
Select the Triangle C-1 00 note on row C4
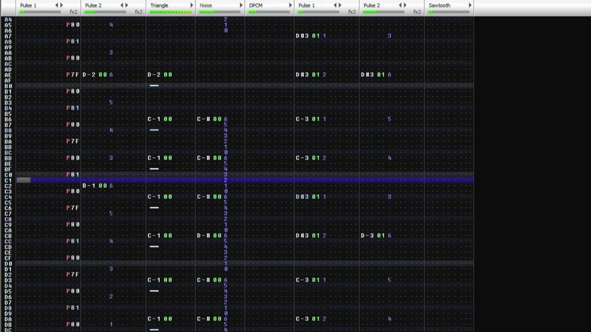coord(160,196)
